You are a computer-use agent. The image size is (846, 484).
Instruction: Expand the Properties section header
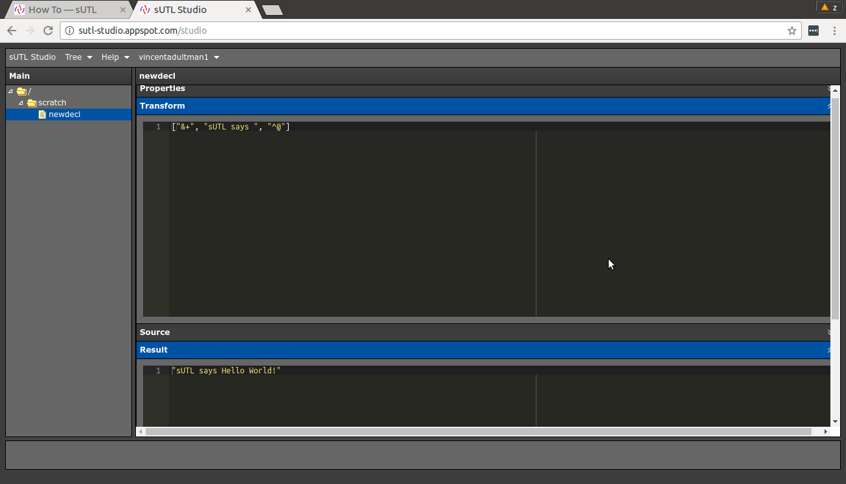484,89
